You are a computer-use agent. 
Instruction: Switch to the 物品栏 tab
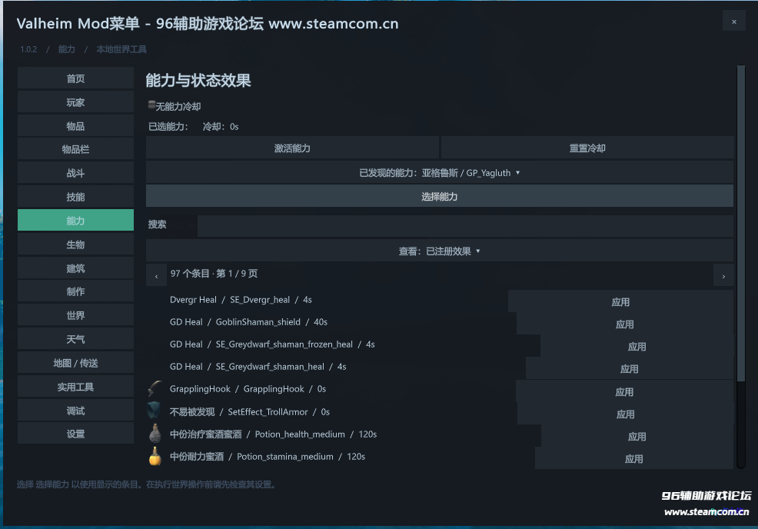pos(75,149)
